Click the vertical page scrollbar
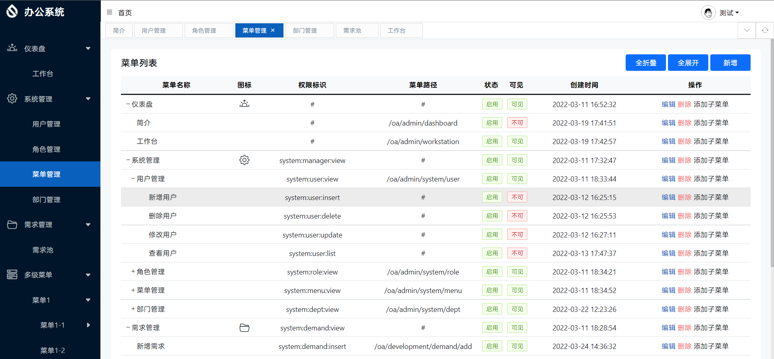Image resolution: width=774 pixels, height=359 pixels. [x=772, y=153]
